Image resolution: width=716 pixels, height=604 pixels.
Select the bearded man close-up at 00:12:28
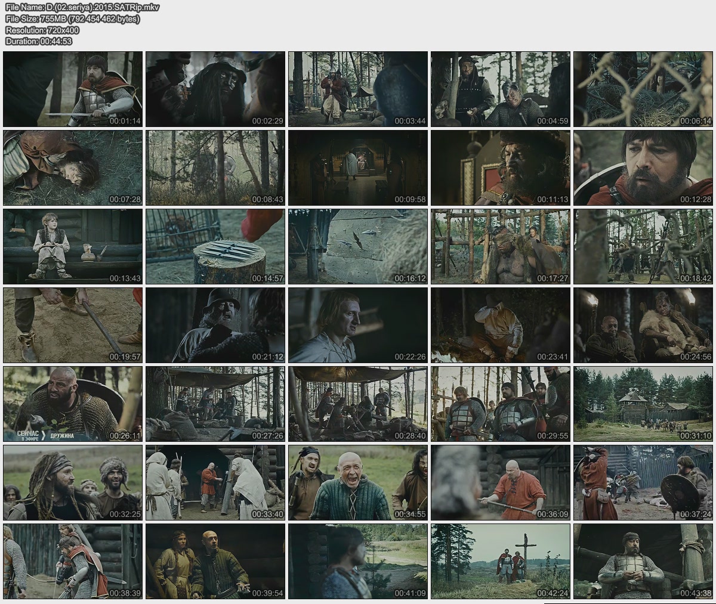pos(643,168)
